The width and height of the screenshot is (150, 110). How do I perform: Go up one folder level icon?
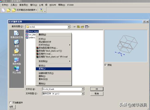79,27
